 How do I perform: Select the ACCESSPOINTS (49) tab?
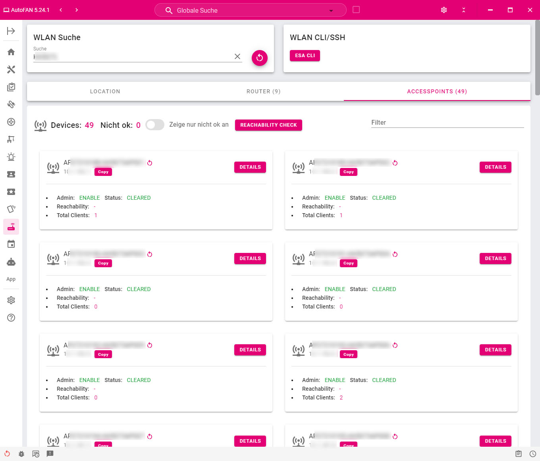[x=437, y=91]
